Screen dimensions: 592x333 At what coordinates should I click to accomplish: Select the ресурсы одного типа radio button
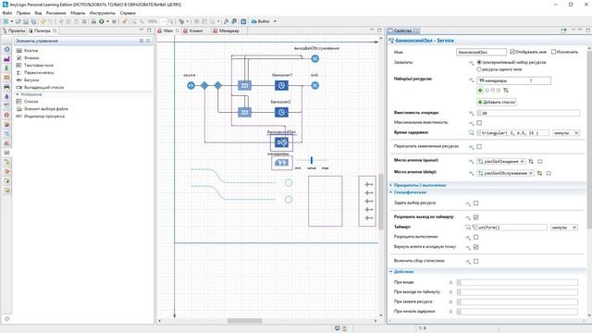(479, 69)
